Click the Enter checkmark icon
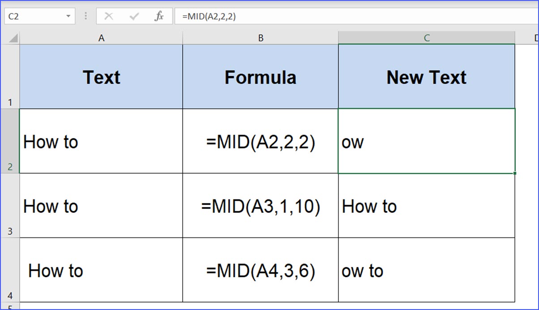 [133, 16]
